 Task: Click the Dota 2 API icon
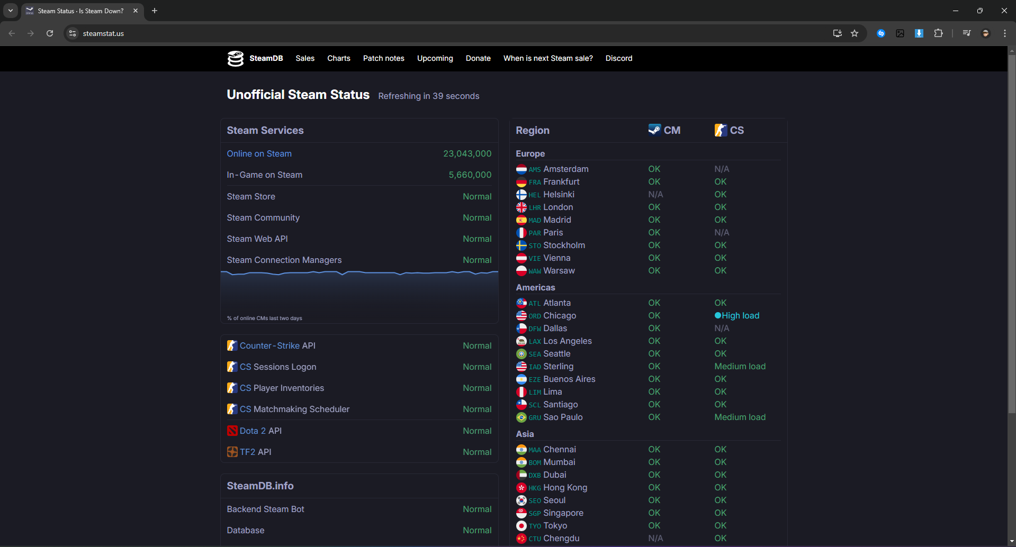pyautogui.click(x=232, y=431)
